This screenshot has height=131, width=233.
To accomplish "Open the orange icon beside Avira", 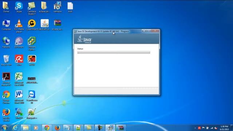I will point(32,60).
